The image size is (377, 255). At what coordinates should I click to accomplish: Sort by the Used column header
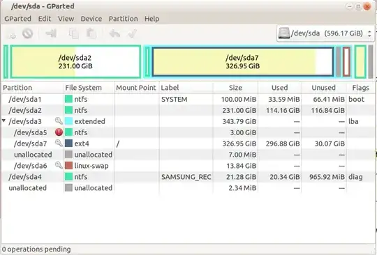point(280,88)
